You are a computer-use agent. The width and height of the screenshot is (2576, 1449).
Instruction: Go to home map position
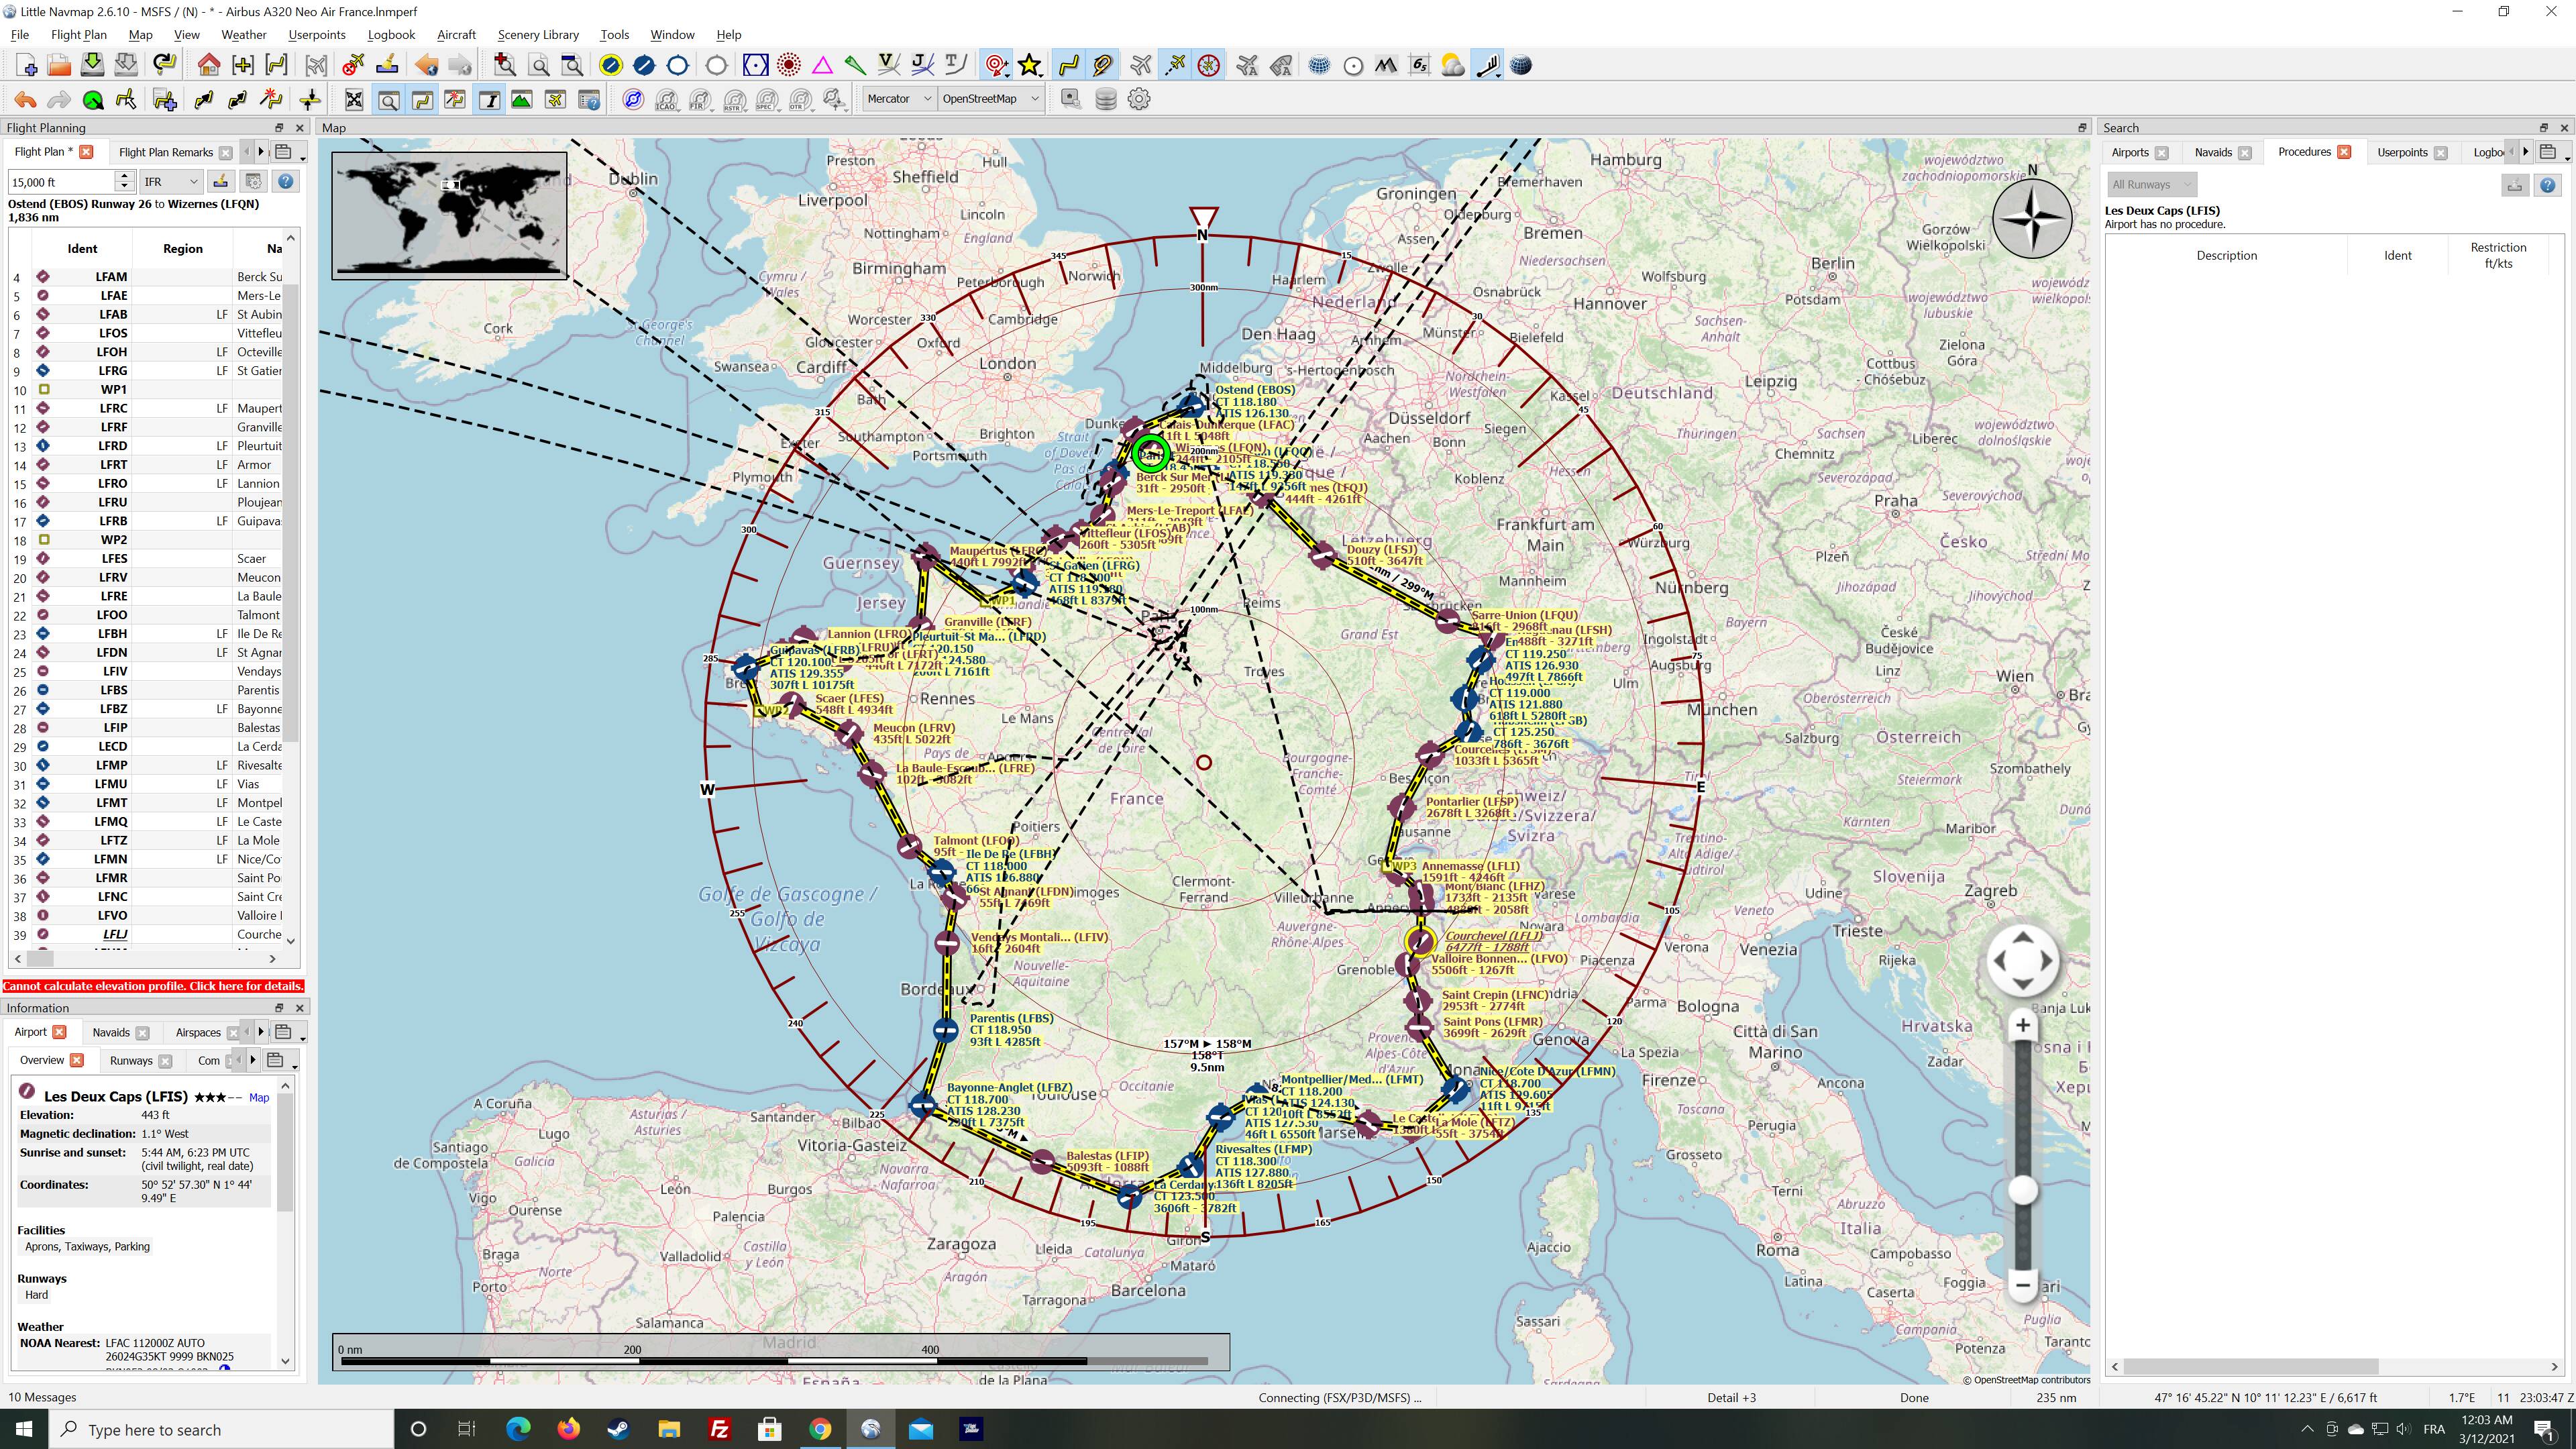tap(209, 66)
